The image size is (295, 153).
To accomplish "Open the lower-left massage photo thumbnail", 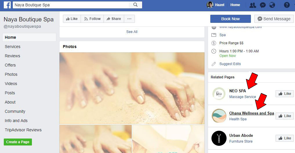I will point(95,139).
